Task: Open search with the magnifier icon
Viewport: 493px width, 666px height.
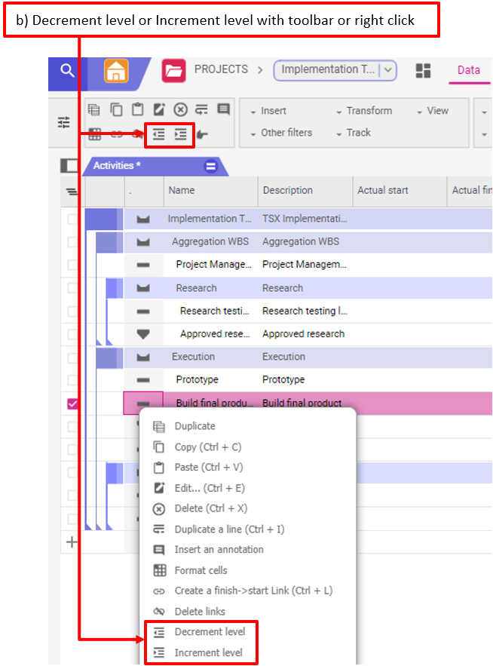Action: tap(68, 71)
